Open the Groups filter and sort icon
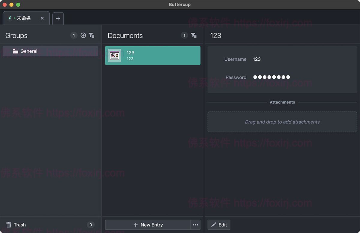 click(91, 35)
